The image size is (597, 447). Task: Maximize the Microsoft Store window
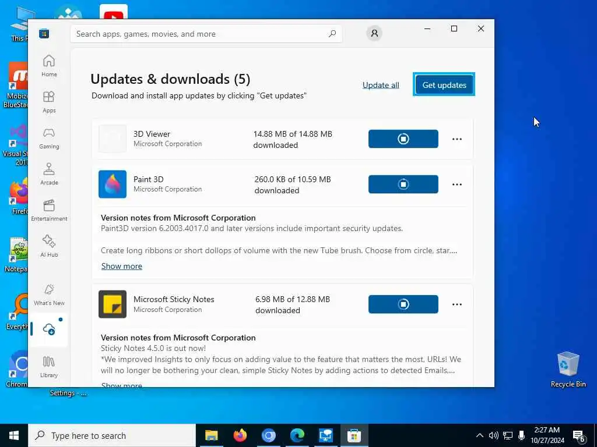pyautogui.click(x=454, y=29)
